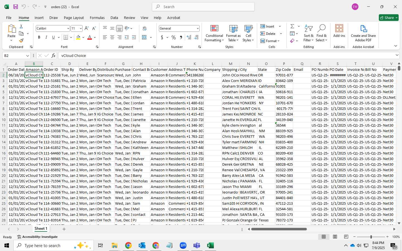Click Insert Function fx icon
The height and width of the screenshot is (251, 402).
tap(53, 55)
